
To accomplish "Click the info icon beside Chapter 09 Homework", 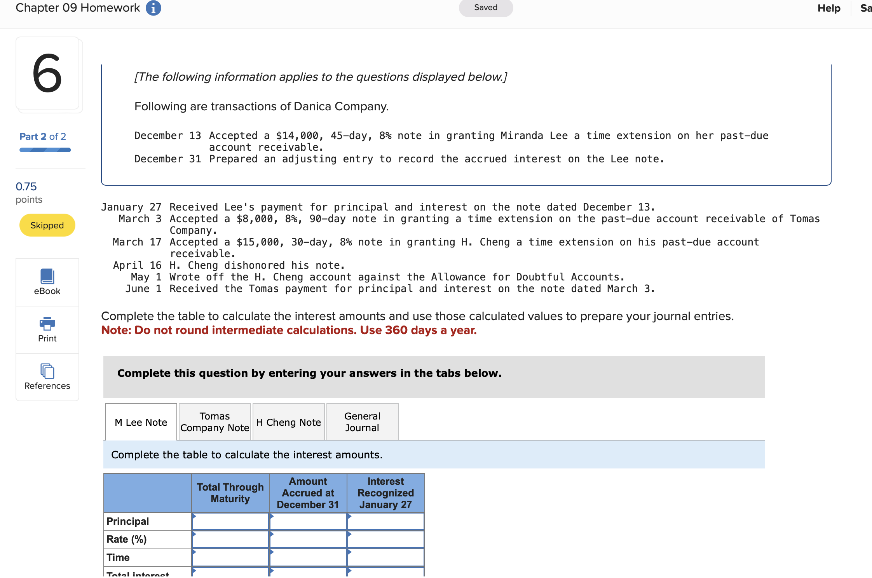I will tap(153, 8).
